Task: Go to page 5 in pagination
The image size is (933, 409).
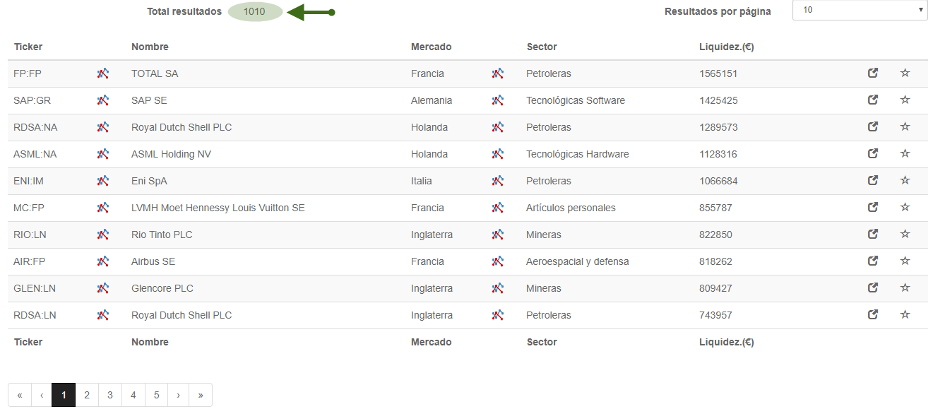Action: [157, 395]
